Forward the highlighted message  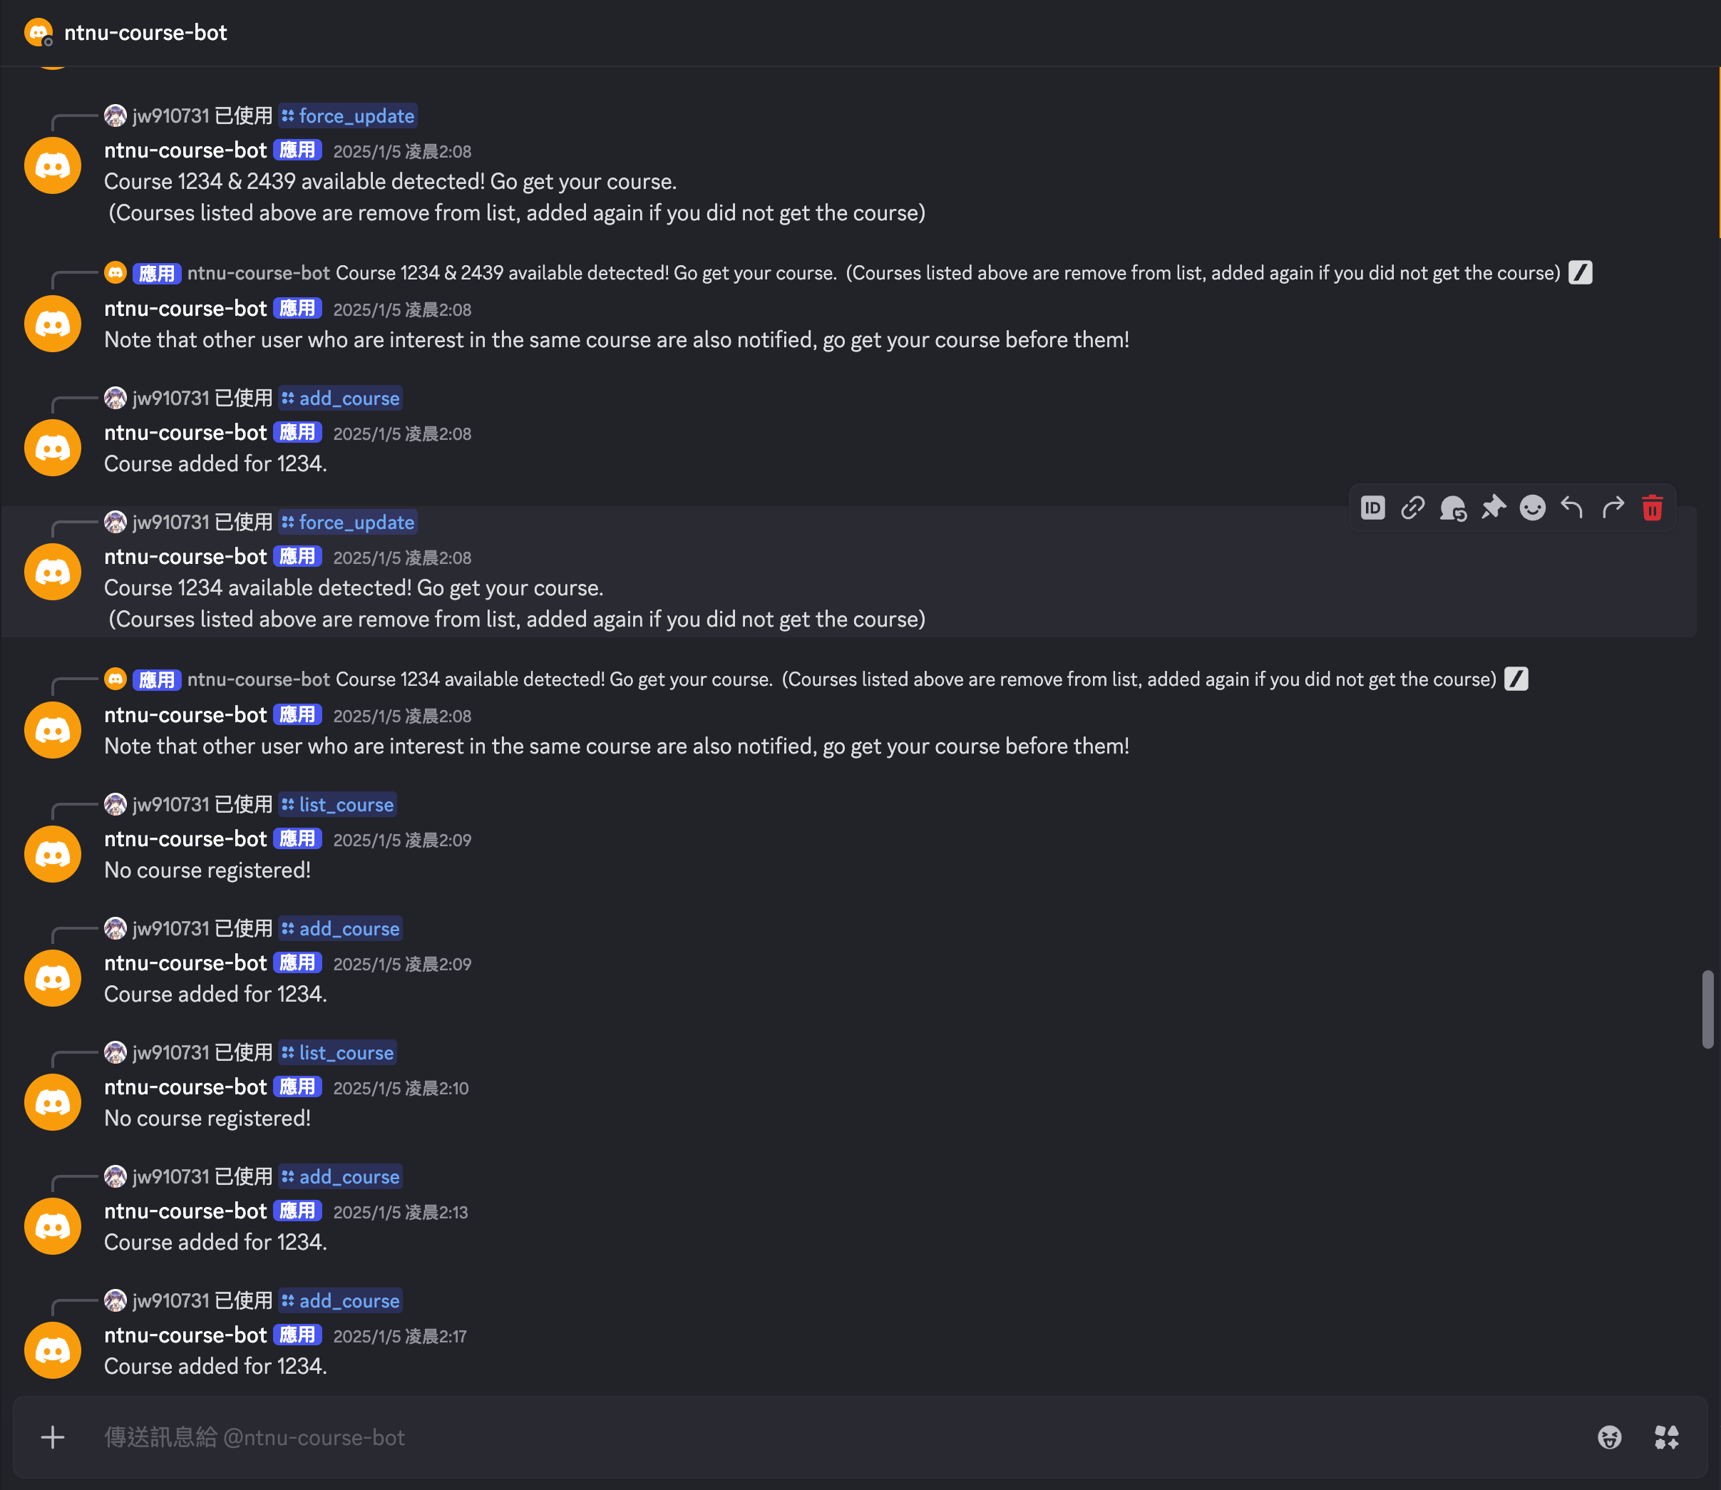tap(1612, 508)
